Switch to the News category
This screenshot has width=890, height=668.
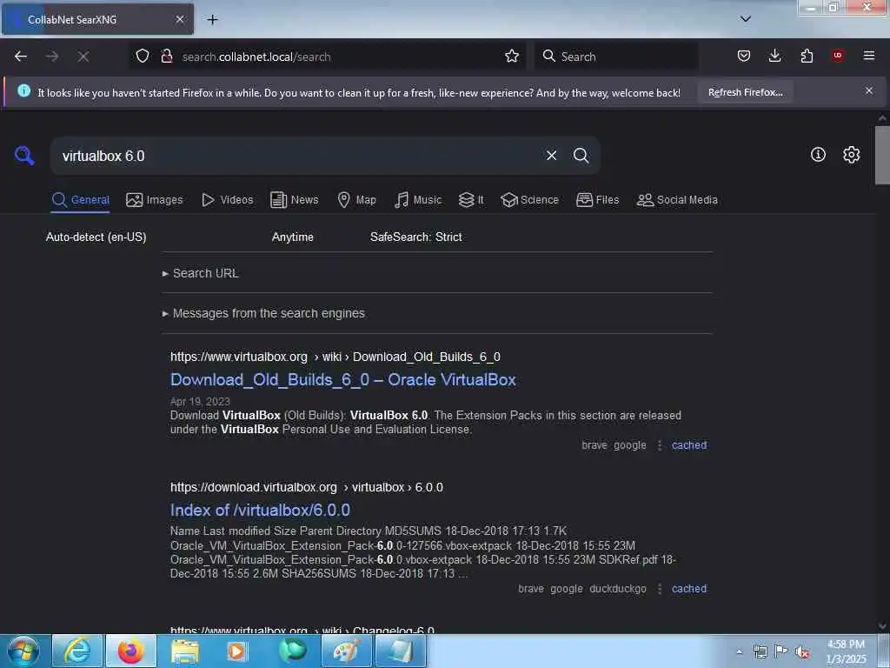[295, 200]
